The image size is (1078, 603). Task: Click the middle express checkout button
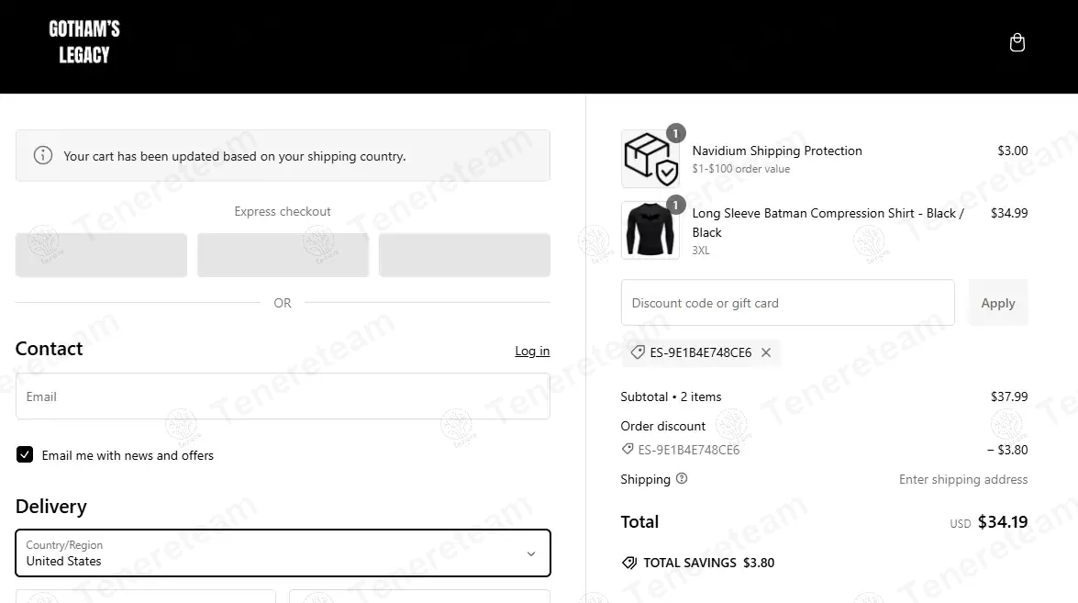click(x=283, y=254)
